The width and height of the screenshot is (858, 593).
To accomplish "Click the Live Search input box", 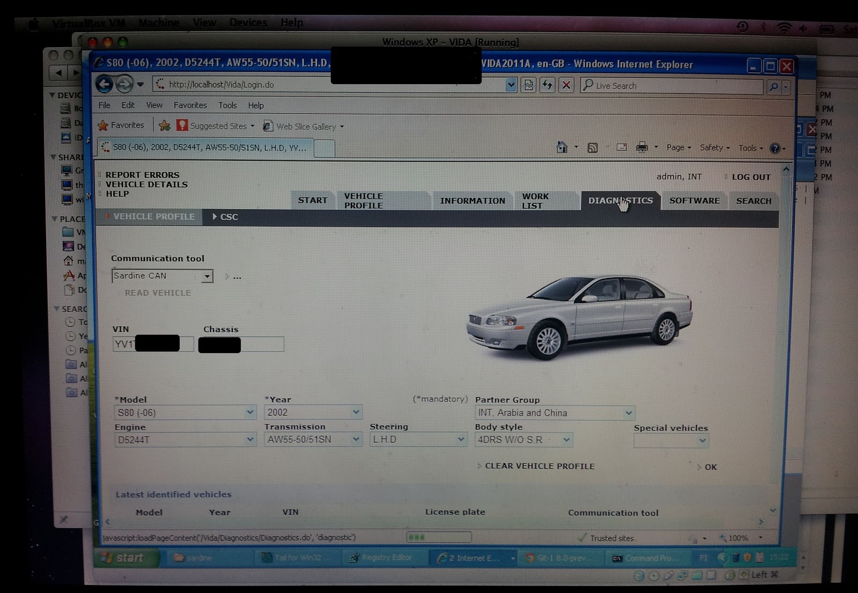I will click(671, 86).
